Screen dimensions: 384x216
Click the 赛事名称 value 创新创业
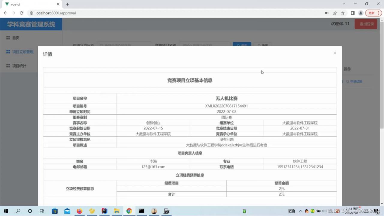[153, 123]
